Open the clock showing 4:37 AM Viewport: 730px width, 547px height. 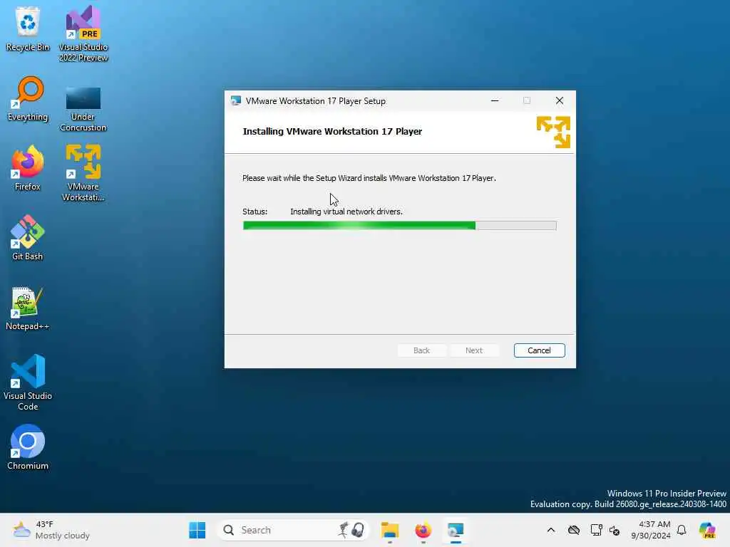651,530
